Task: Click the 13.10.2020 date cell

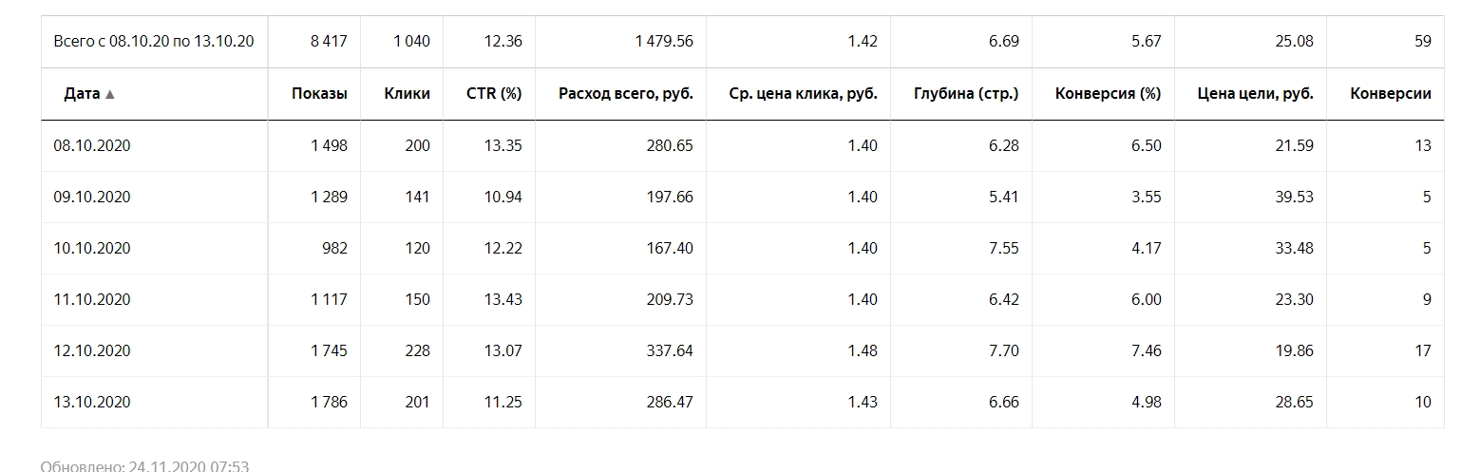Action: coord(92,403)
